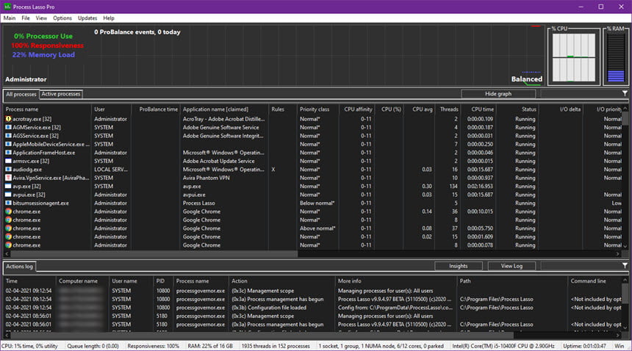Sort by the CPU time column header
This screenshot has height=351, width=632.
tap(478, 109)
